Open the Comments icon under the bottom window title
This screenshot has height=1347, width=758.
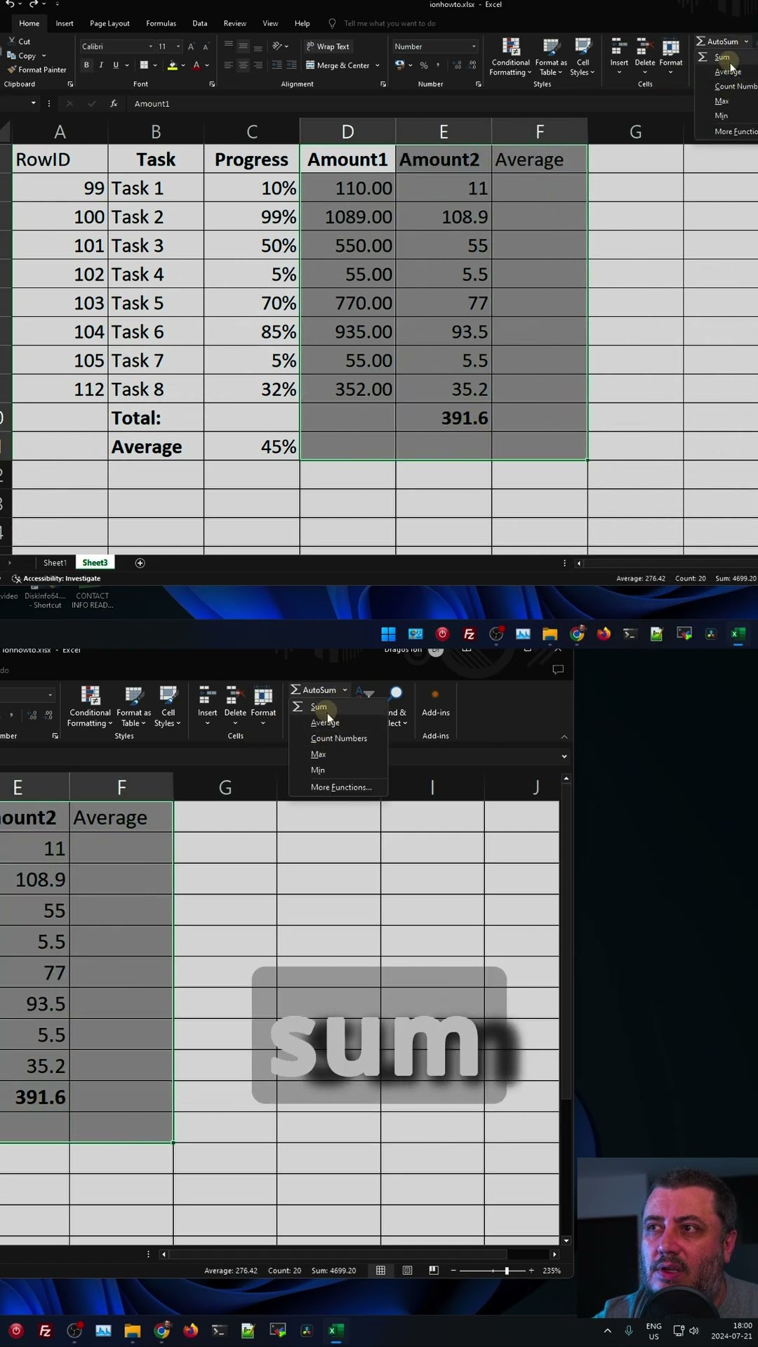pos(558,669)
